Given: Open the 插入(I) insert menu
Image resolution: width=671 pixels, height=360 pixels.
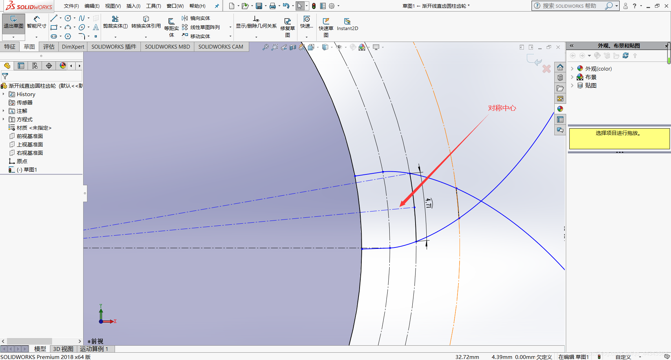Looking at the screenshot, I should (133, 6).
